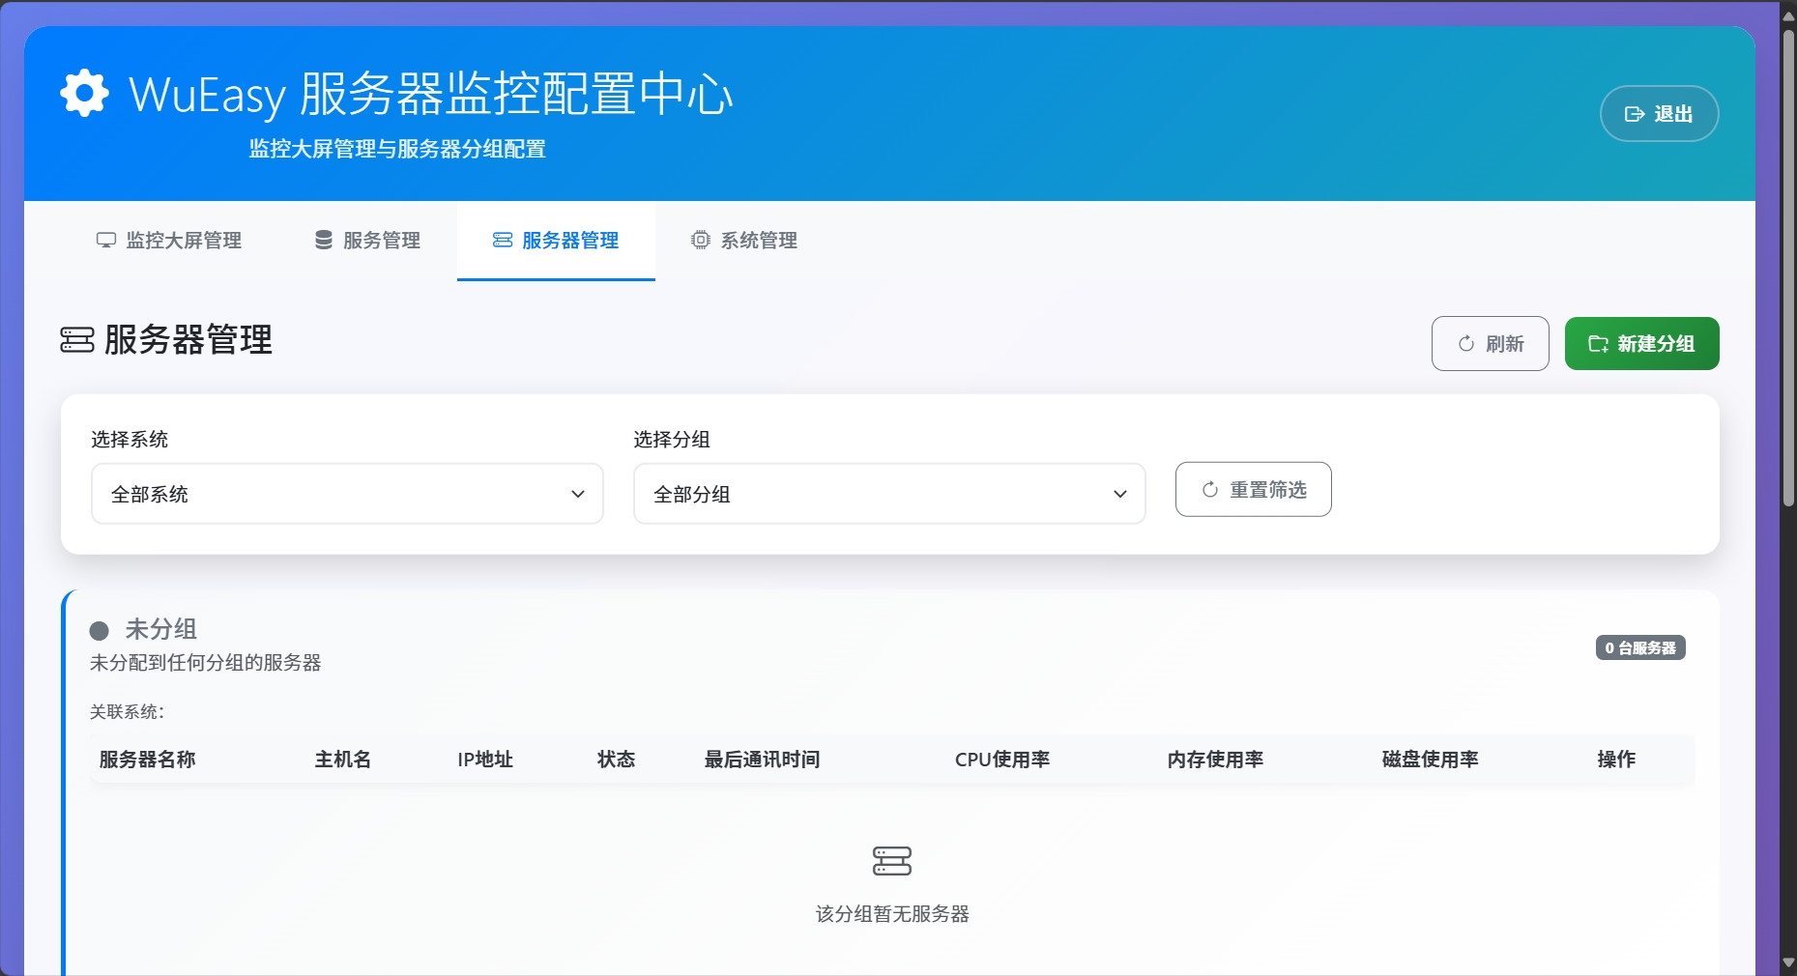1797x976 pixels.
Task: Click the folder-plus icon in 新建分组
Action: [x=1599, y=344]
